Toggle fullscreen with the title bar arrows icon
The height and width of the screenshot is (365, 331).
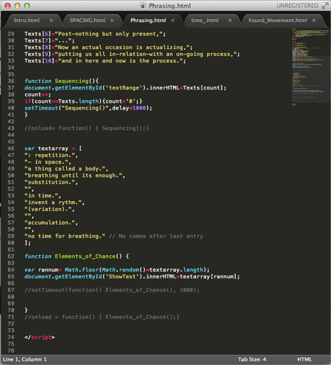(325, 6)
